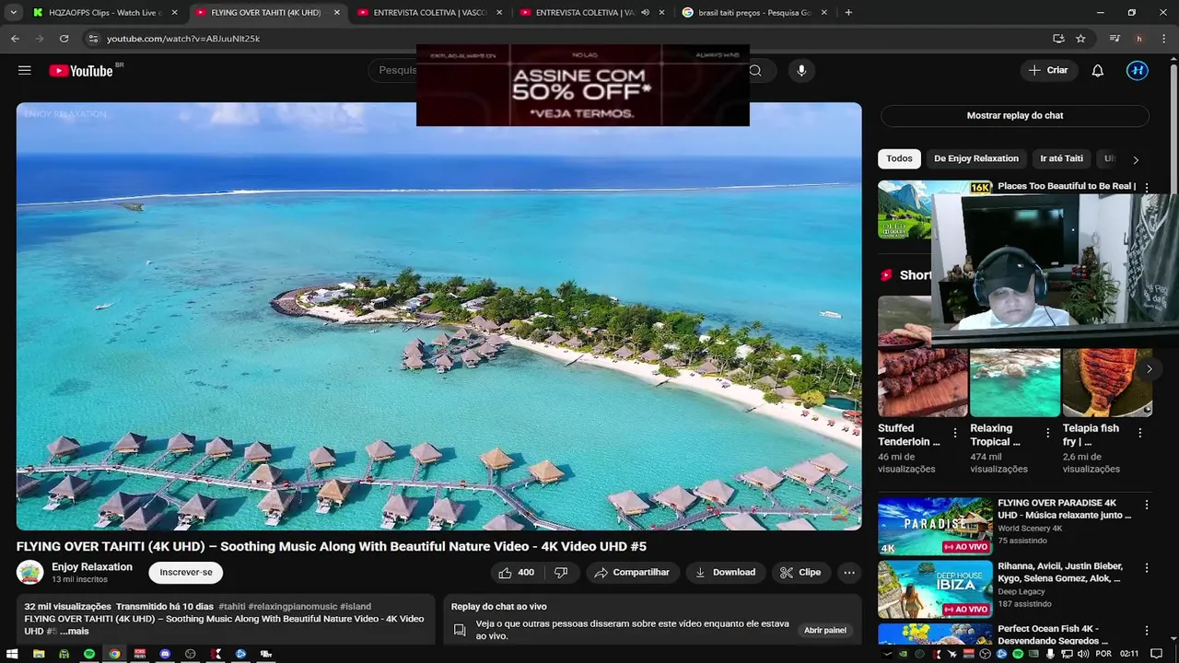This screenshot has height=663, width=1179.
Task: Open options for Places Too Beautiful video
Action: 1147,187
